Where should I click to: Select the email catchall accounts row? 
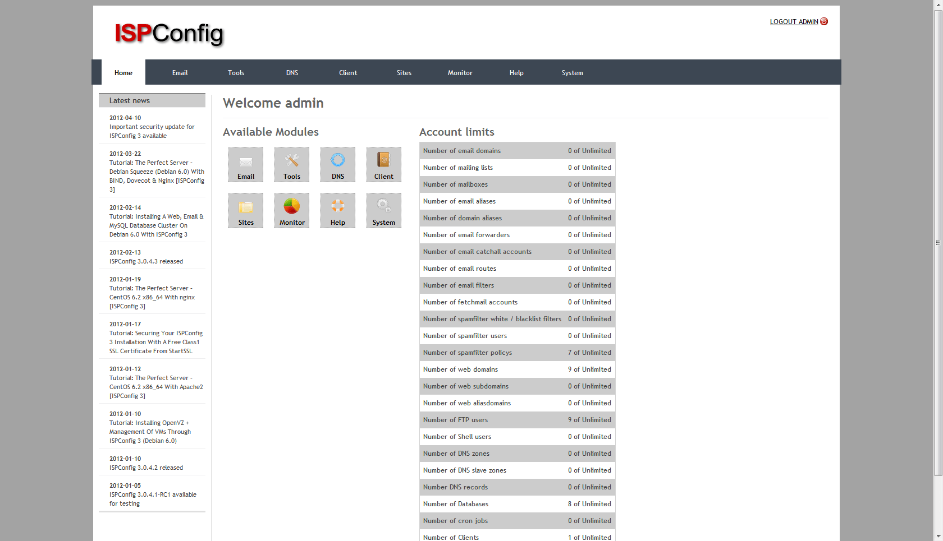coord(518,252)
